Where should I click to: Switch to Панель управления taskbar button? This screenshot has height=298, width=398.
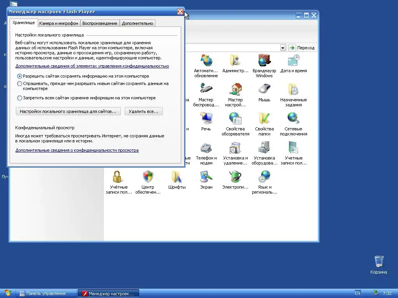[46, 293]
